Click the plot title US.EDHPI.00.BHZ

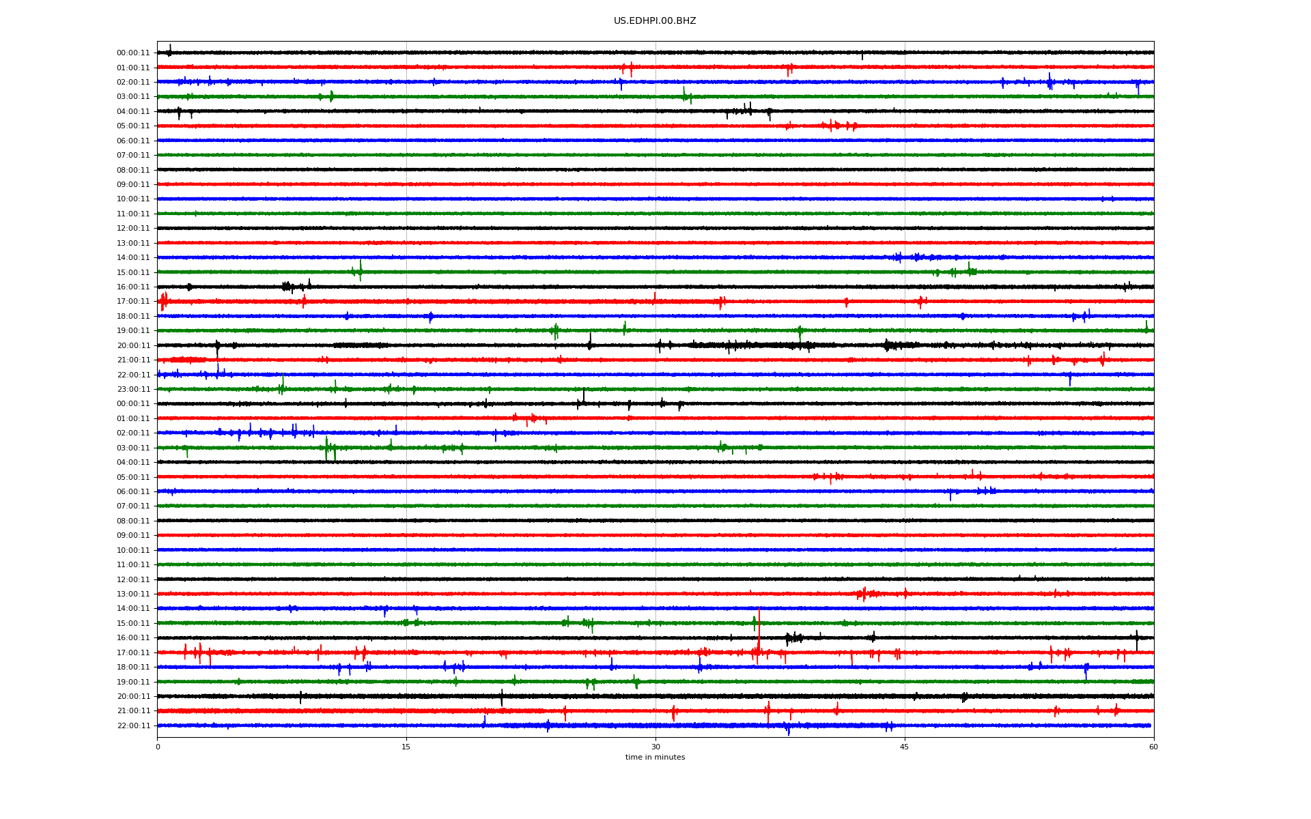(655, 21)
